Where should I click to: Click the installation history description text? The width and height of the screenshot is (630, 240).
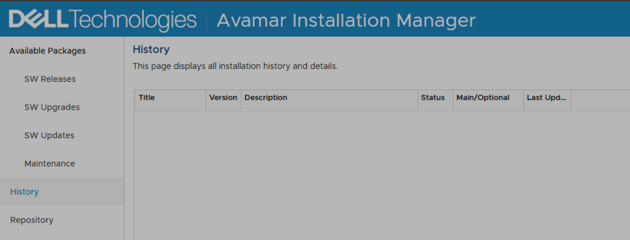click(x=235, y=66)
